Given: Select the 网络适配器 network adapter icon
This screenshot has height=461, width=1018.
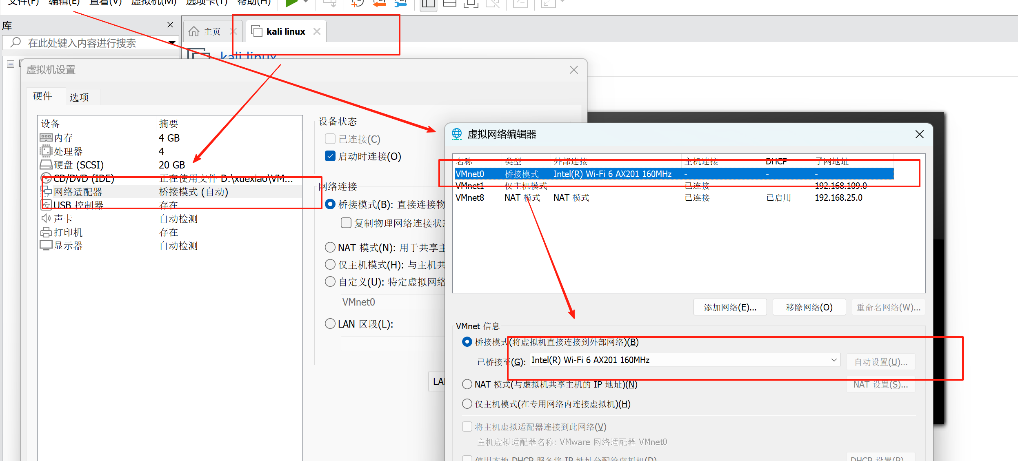Looking at the screenshot, I should click(46, 192).
